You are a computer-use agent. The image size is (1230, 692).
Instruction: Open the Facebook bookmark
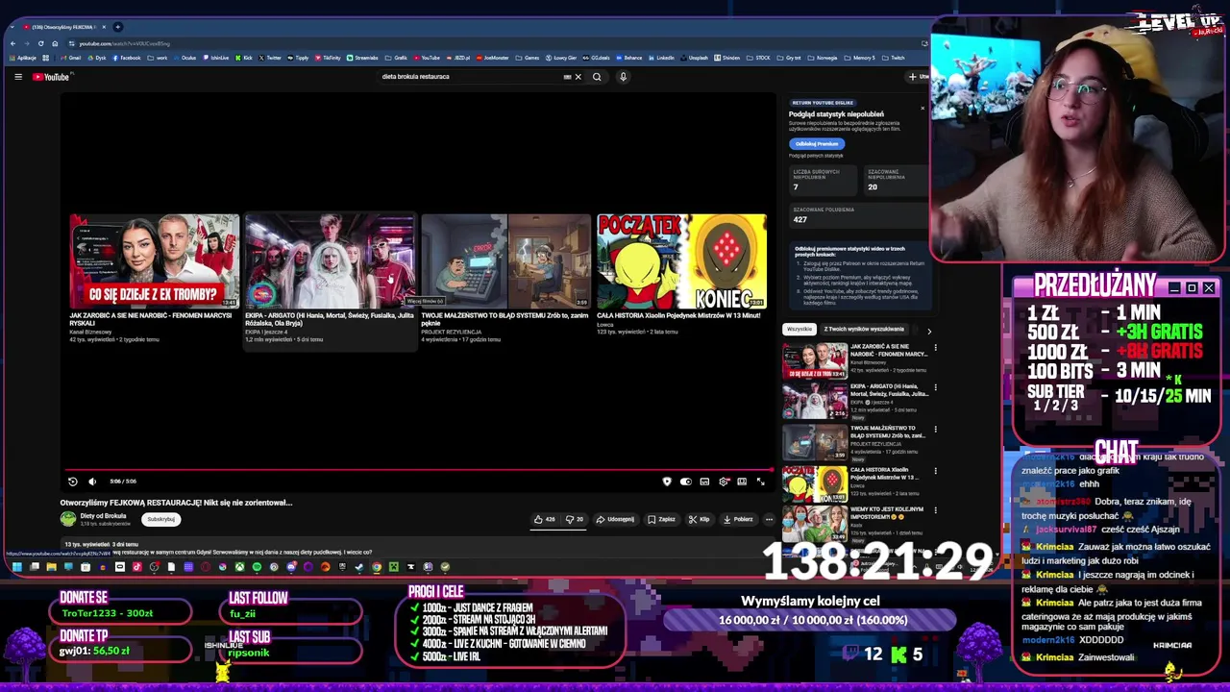point(127,58)
